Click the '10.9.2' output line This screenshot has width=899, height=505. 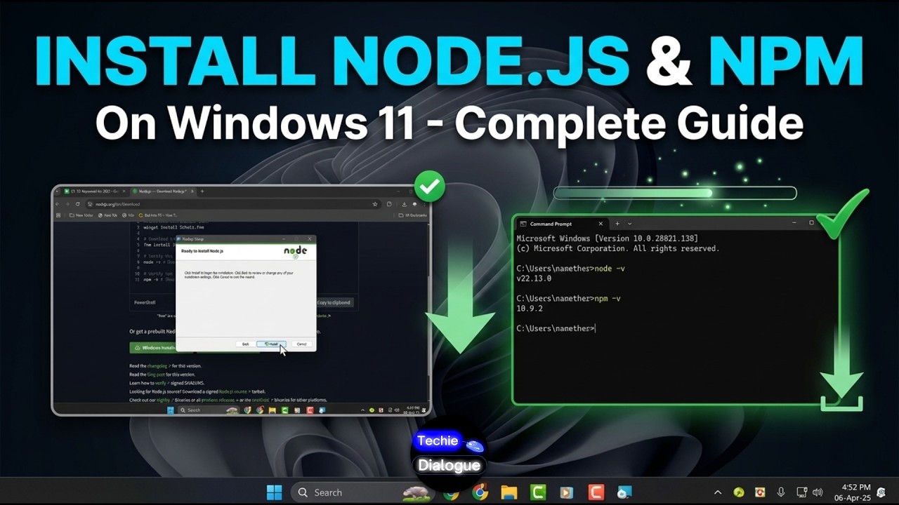(530, 309)
